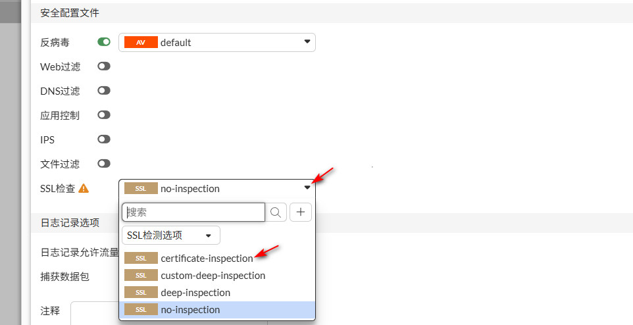The height and width of the screenshot is (325, 633).
Task: Click SSL badge beside custom-deep-inspection
Action: (x=141, y=276)
